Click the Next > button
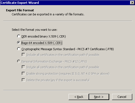135x103 pixels. tap(99, 97)
